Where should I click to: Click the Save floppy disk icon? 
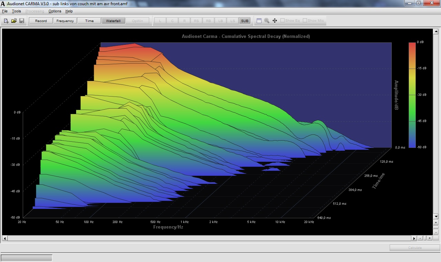point(22,21)
